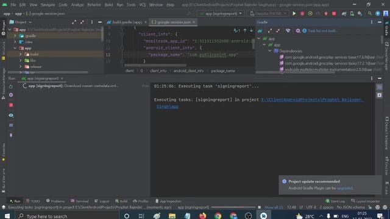Open the File menu
390x219 pixels.
click(13, 5)
